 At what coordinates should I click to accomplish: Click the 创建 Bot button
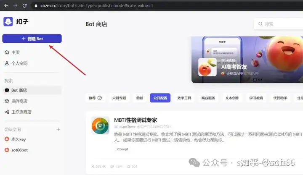click(32, 39)
